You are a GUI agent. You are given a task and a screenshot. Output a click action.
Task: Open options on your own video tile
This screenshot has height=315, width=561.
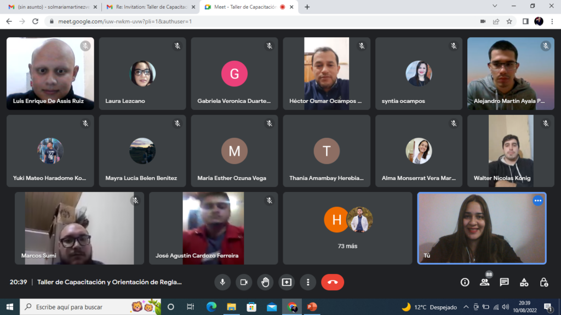[537, 201]
